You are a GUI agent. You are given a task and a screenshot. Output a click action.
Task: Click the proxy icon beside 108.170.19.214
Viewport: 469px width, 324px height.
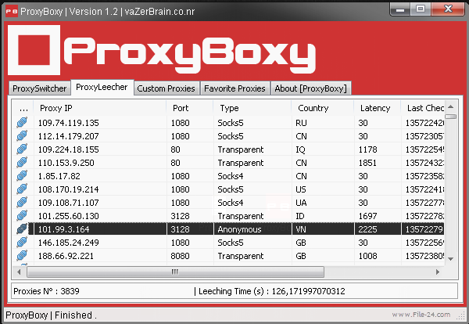(22, 189)
